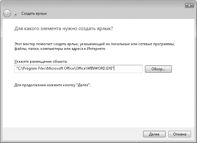
Task: Click the Укажите размещение объекта label
Action: [41, 61]
